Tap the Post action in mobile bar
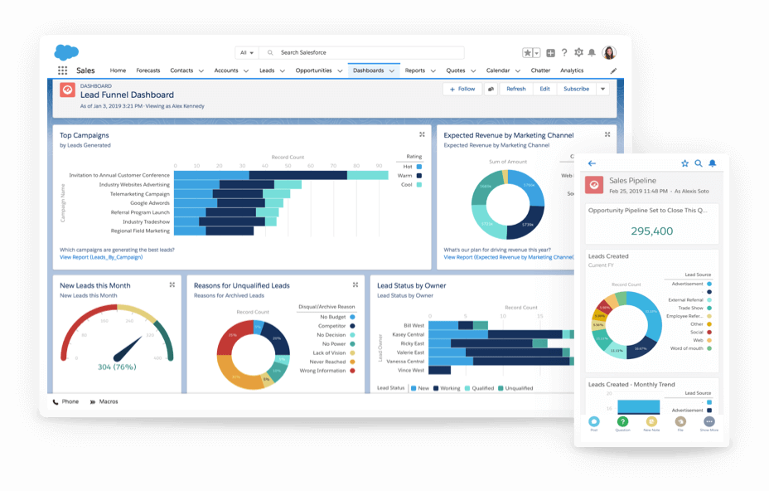This screenshot has width=769, height=491. tap(594, 423)
